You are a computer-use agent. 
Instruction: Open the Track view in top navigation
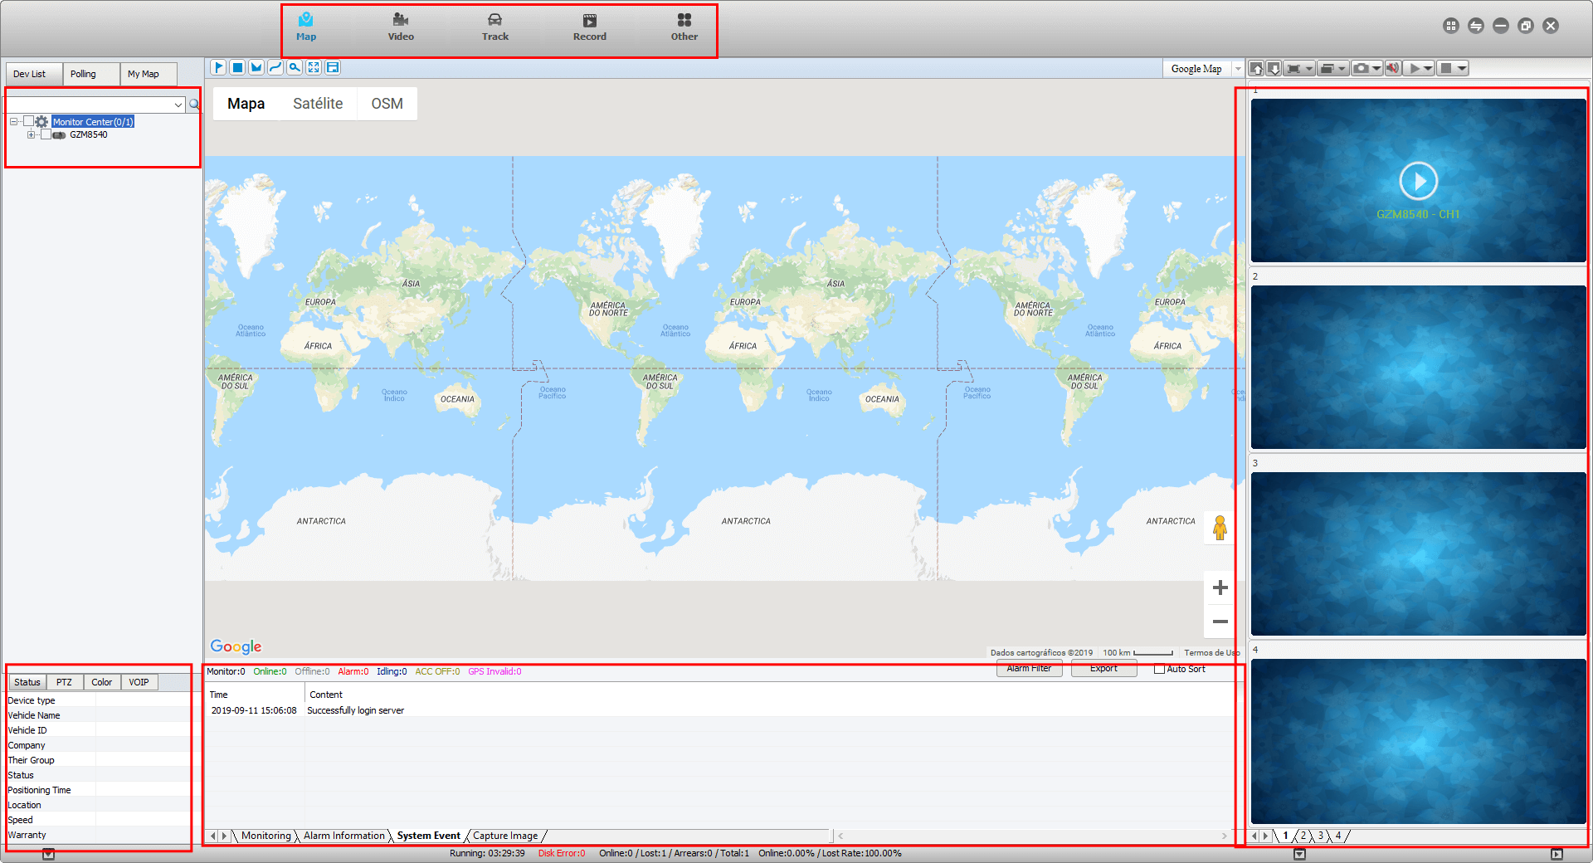[494, 27]
